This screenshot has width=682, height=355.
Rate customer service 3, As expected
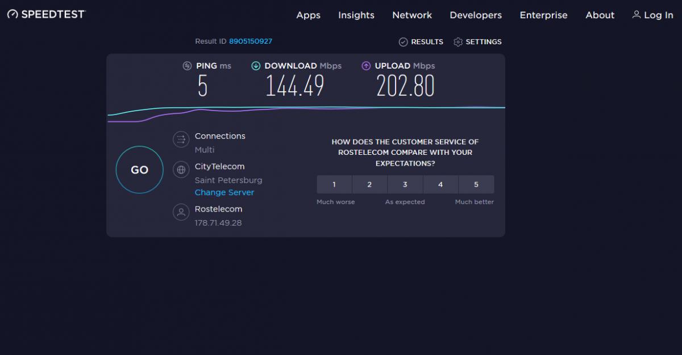click(405, 184)
